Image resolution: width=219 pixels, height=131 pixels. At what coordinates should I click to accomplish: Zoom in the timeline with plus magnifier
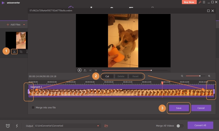(209, 76)
